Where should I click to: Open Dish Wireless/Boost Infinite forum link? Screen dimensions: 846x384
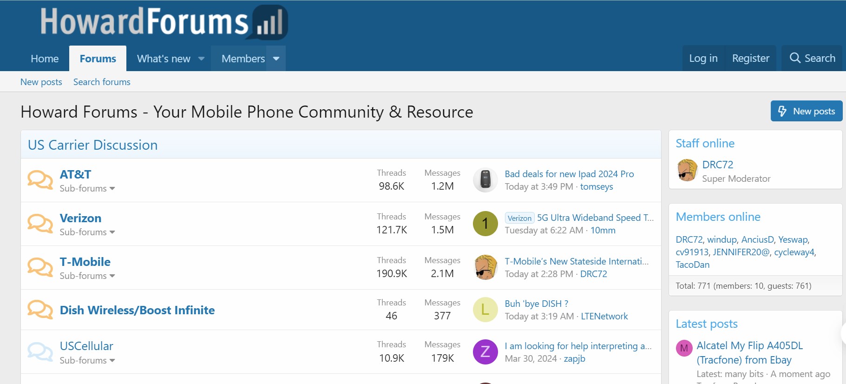click(137, 310)
